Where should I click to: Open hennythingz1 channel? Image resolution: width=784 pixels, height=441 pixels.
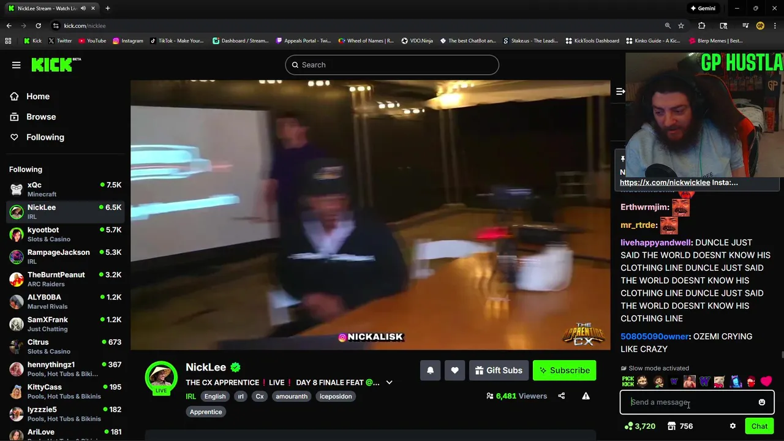click(65, 369)
